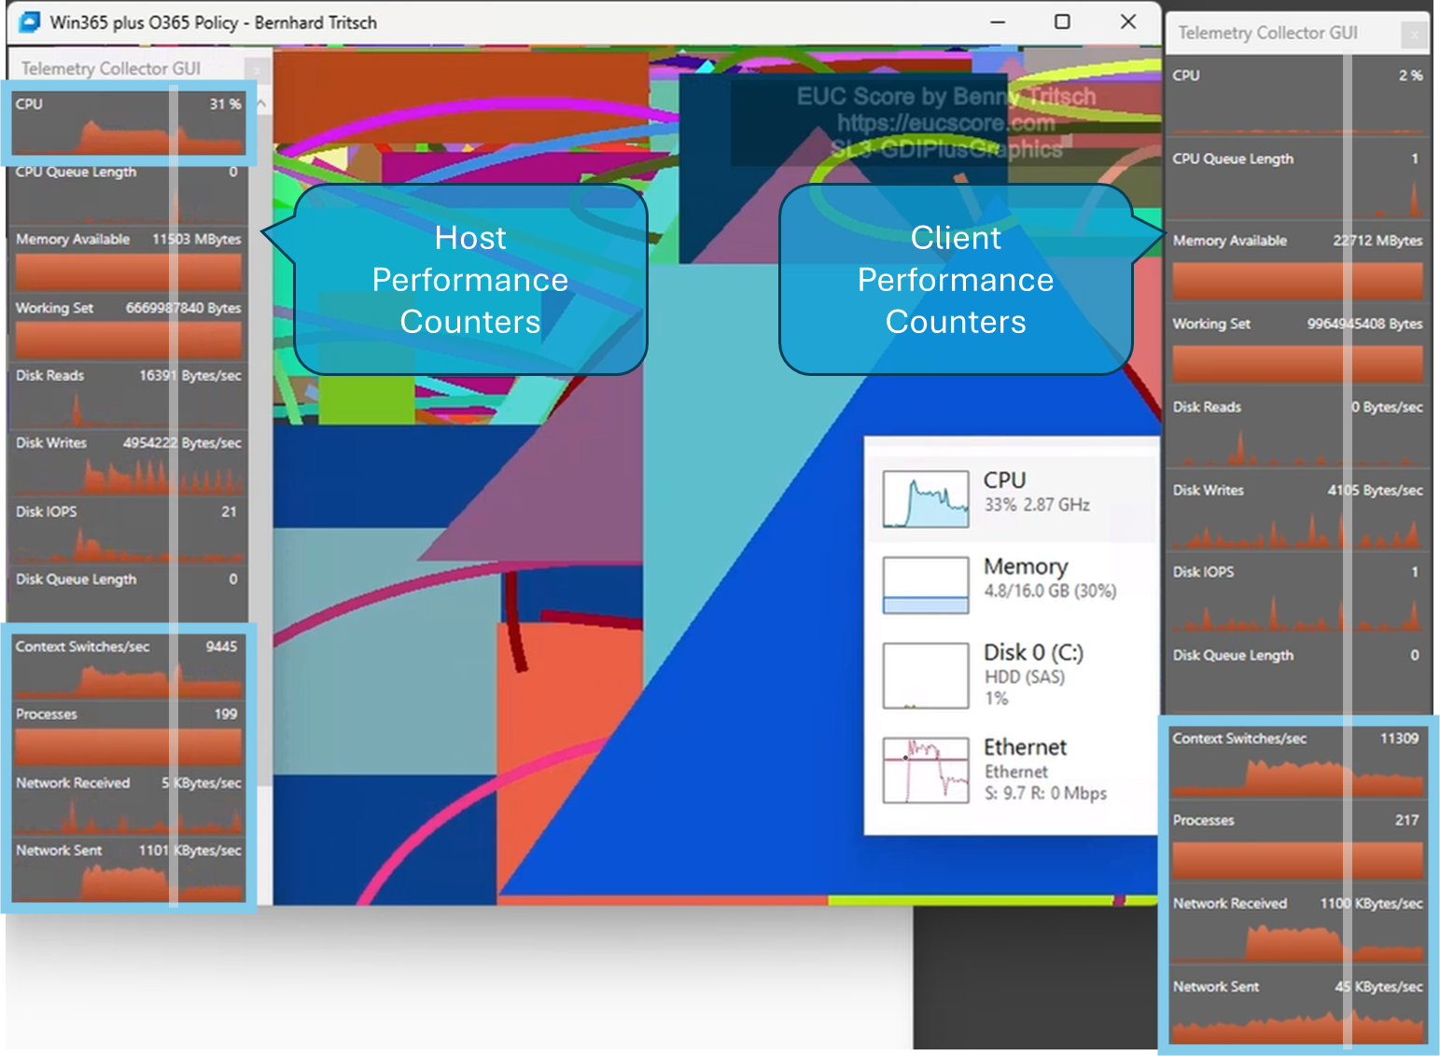
Task: Click the host Working Set usage bar
Action: coord(128,340)
